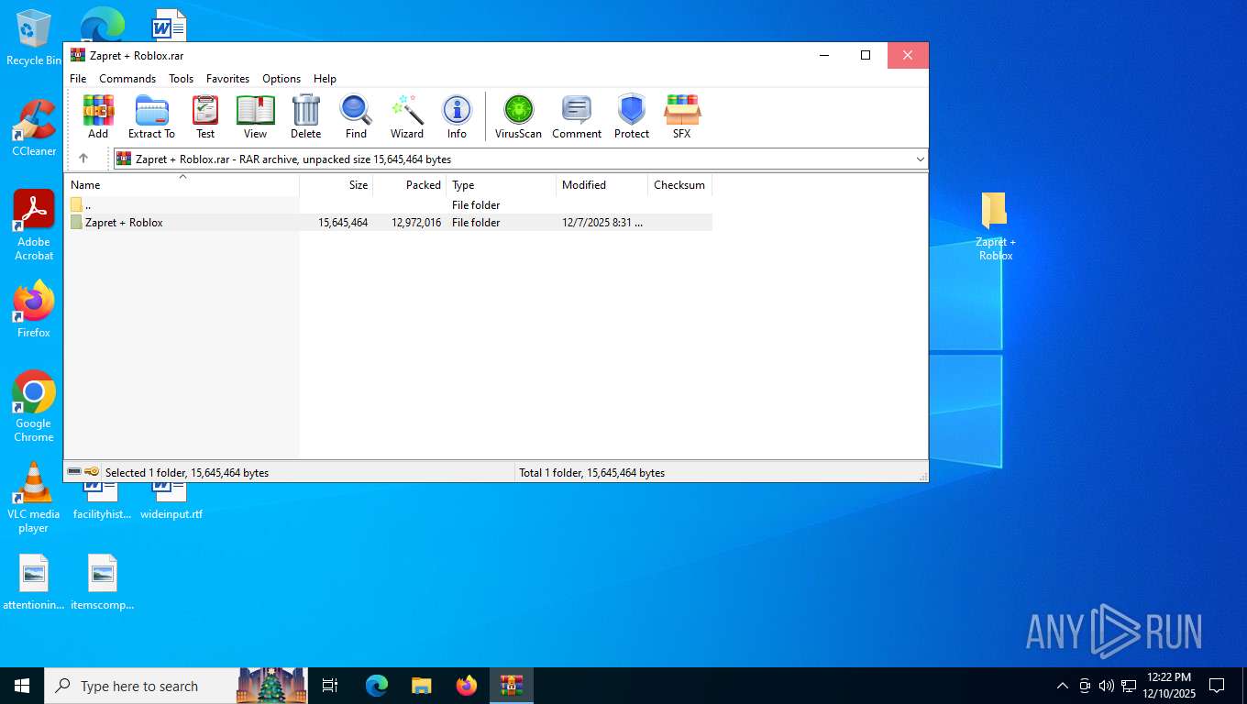
Task: Open the Commands menu
Action: [x=127, y=79]
